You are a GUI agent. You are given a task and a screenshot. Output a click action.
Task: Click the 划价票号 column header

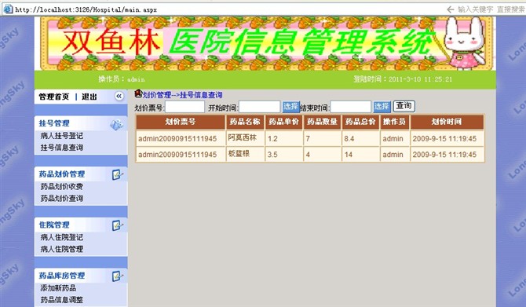(181, 122)
